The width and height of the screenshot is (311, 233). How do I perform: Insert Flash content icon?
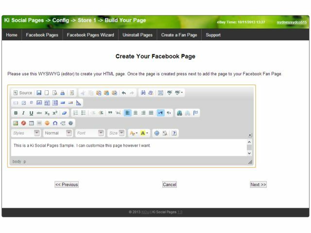click(23, 123)
